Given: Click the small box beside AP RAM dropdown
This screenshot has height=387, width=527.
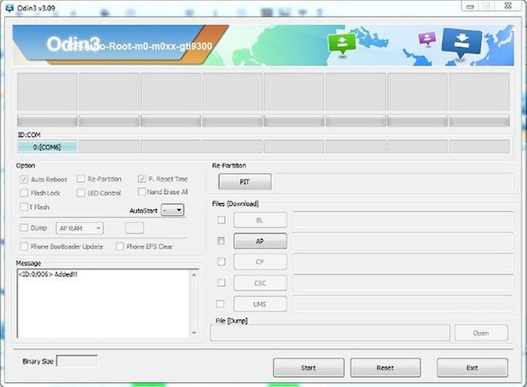Looking at the screenshot, I should pyautogui.click(x=134, y=228).
